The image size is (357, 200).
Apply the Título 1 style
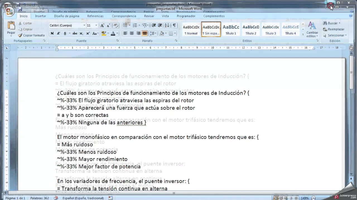point(231,29)
